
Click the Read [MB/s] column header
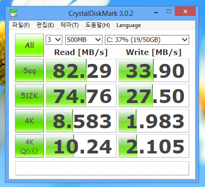point(81,52)
